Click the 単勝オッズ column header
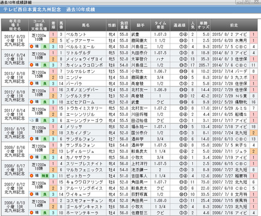Viewport: 261px width, 216px height. coord(203,25)
